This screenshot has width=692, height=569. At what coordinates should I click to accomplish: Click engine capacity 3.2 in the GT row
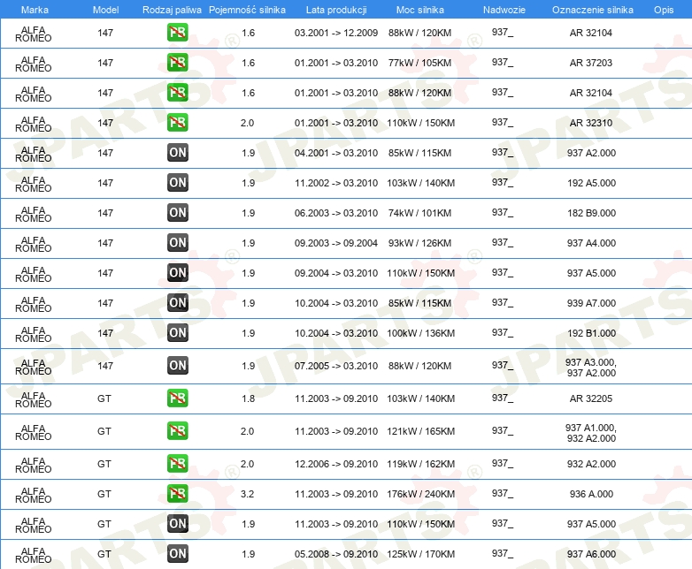tap(247, 494)
